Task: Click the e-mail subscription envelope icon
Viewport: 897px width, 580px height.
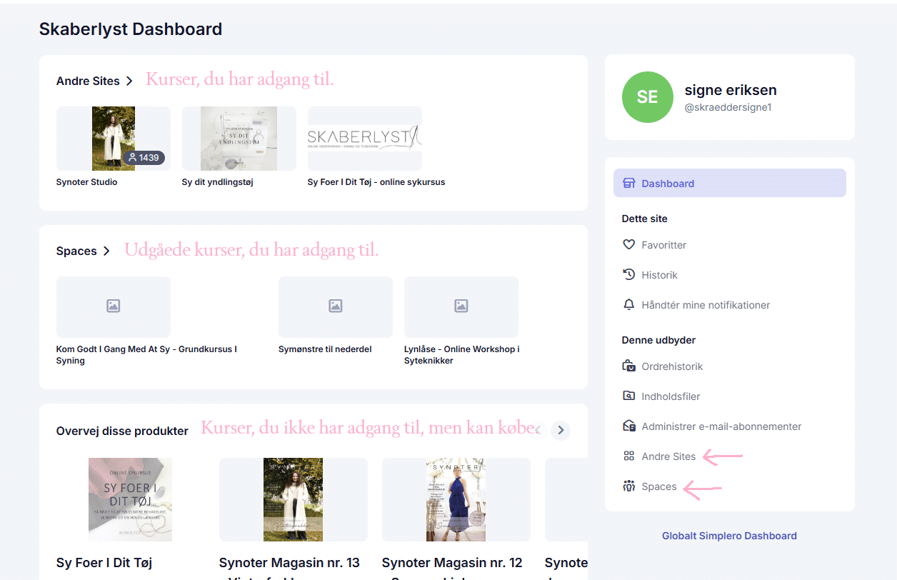Action: tap(629, 426)
